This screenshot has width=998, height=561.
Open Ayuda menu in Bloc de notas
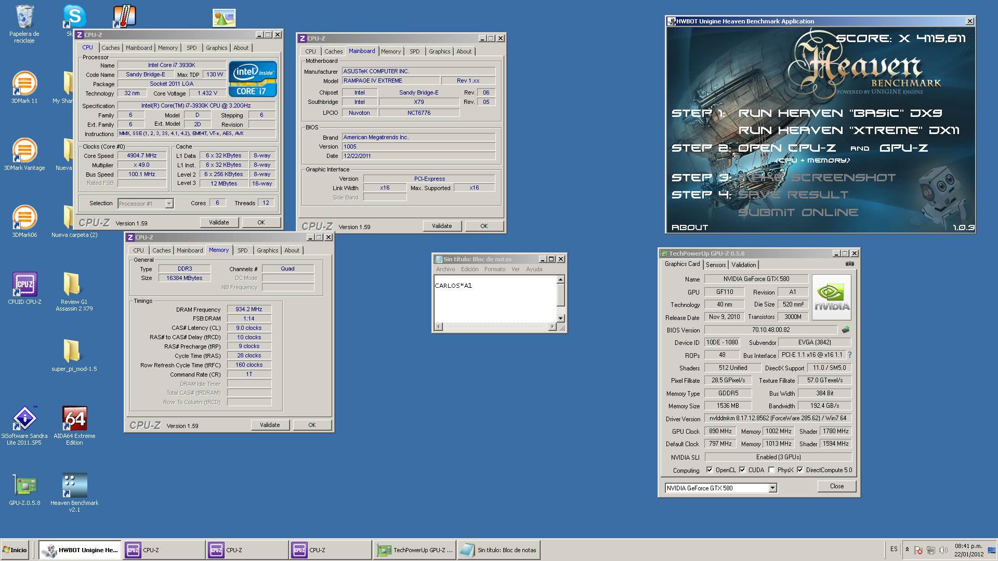pyautogui.click(x=534, y=269)
